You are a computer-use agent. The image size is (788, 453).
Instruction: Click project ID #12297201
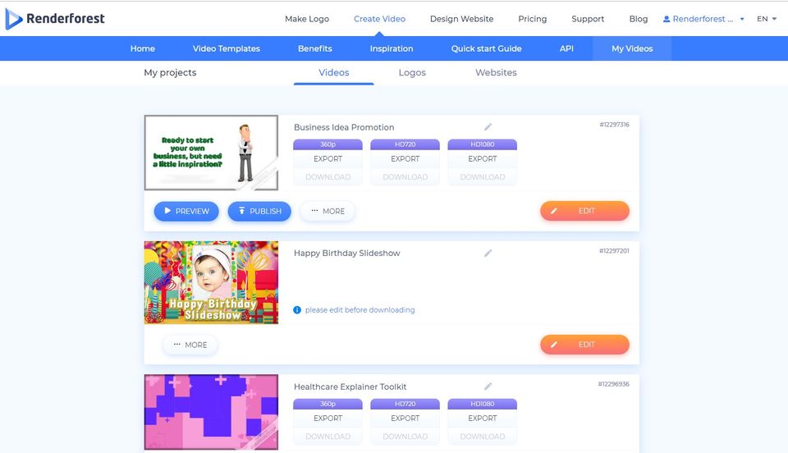click(x=614, y=250)
